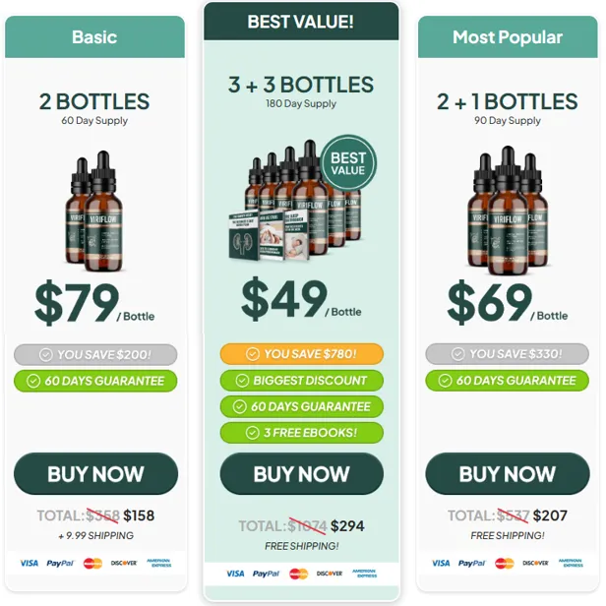Click the Mastercard icon under the Most Popular package

tap(505, 563)
